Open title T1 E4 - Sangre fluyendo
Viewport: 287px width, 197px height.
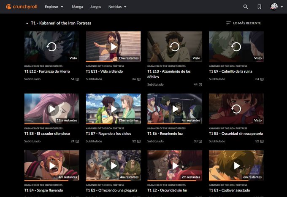43,190
